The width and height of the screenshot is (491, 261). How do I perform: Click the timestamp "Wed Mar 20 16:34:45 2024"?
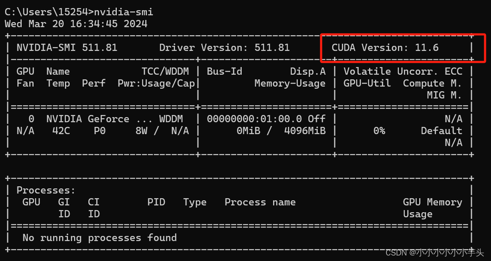pyautogui.click(x=76, y=24)
